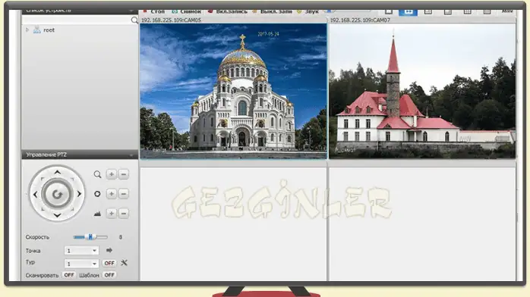Move PTZ diagonally up-right
The height and width of the screenshot is (297, 530).
tap(72, 179)
